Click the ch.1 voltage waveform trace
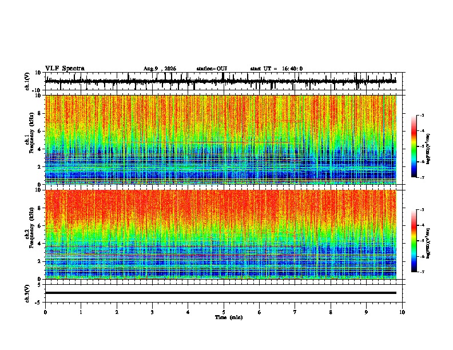453x350 pixels. [220, 81]
